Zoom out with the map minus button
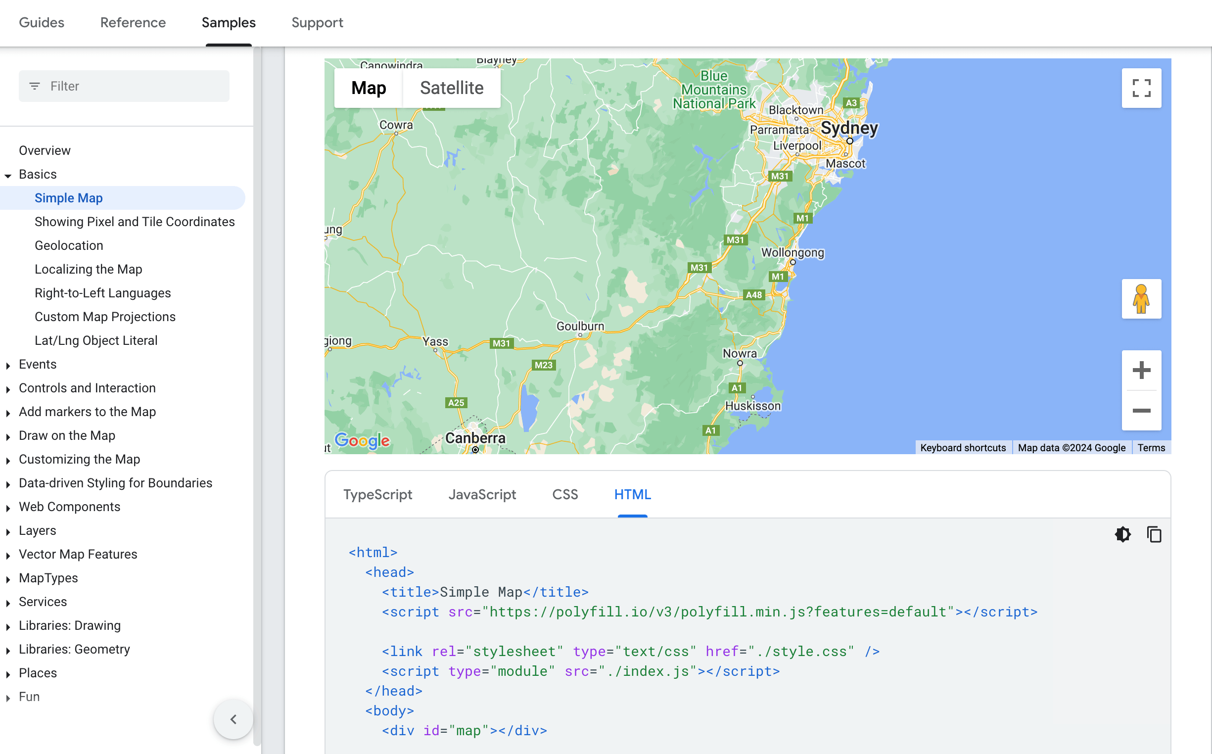Screen dimensions: 1212x754 [x=1141, y=411]
